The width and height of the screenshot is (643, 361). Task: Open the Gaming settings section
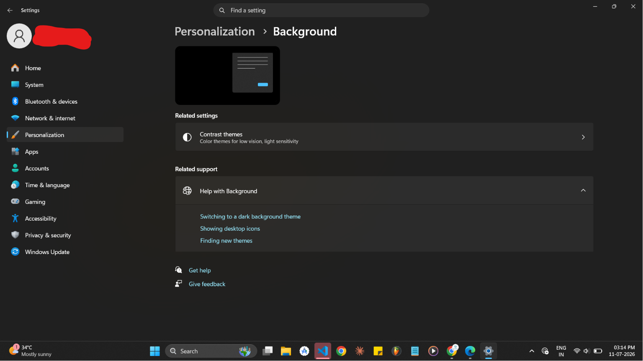tap(65, 202)
